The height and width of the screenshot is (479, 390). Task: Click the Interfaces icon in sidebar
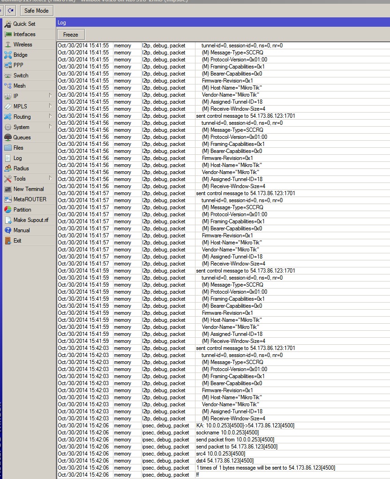(8, 34)
